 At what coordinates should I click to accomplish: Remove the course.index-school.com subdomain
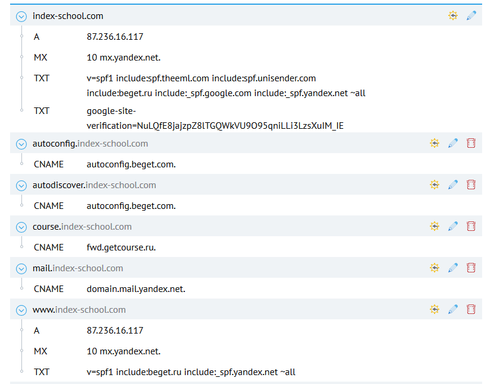(x=471, y=226)
